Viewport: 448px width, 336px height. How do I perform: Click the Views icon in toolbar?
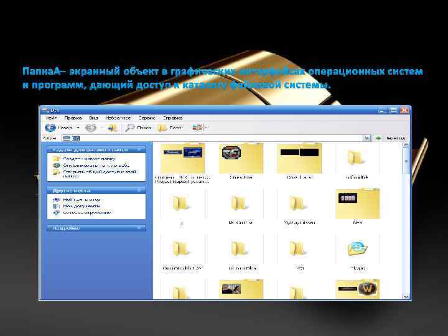[x=197, y=128]
